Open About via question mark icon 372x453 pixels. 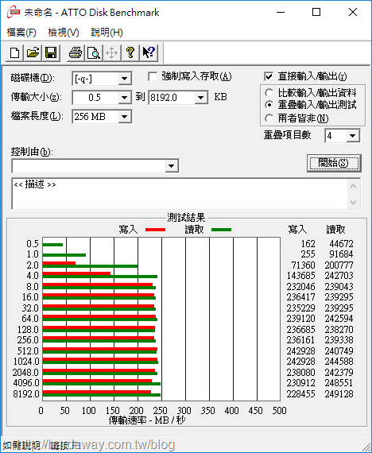pyautogui.click(x=130, y=53)
